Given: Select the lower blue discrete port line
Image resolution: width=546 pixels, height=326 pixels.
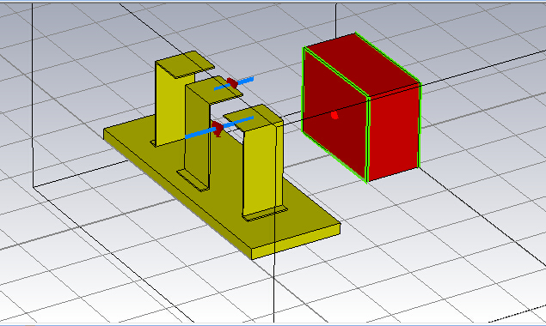Looking at the screenshot, I should tap(219, 128).
